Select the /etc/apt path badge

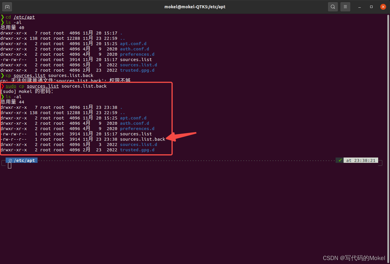[21, 160]
